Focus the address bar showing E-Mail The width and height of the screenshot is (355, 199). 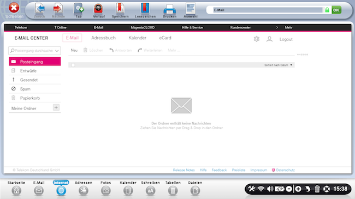[268, 10]
